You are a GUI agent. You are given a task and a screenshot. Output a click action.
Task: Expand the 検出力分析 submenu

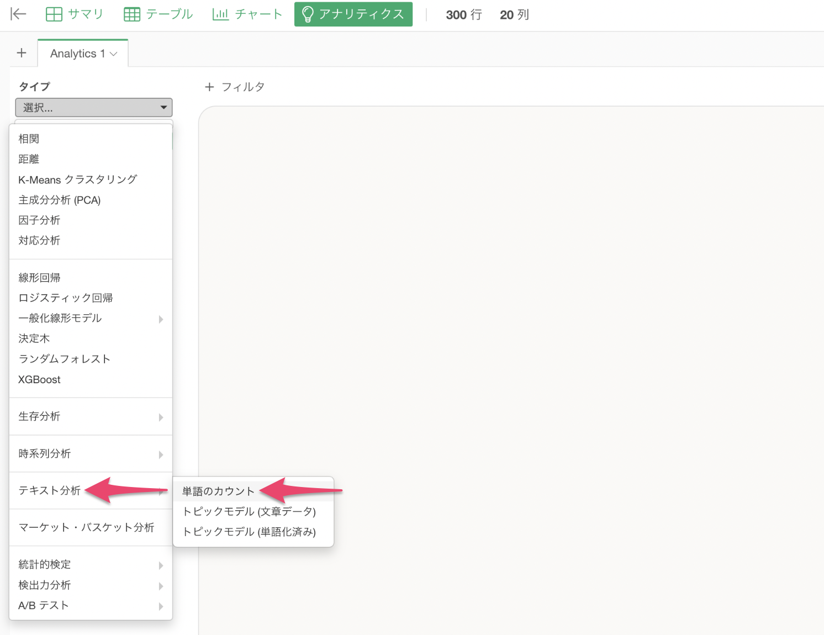coord(91,585)
